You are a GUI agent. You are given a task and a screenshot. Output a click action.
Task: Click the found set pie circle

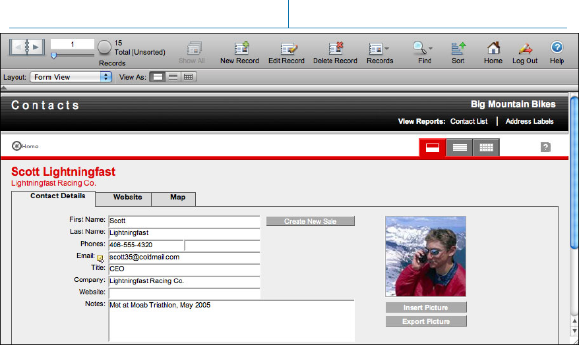[x=104, y=47]
